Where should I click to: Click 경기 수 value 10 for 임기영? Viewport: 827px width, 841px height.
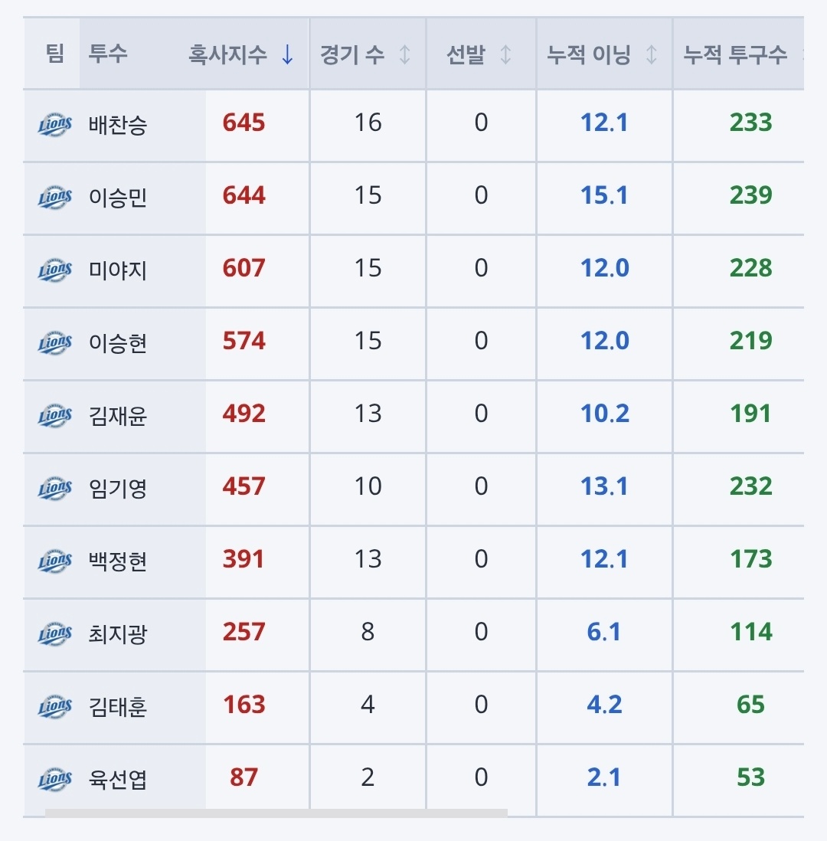tap(368, 486)
